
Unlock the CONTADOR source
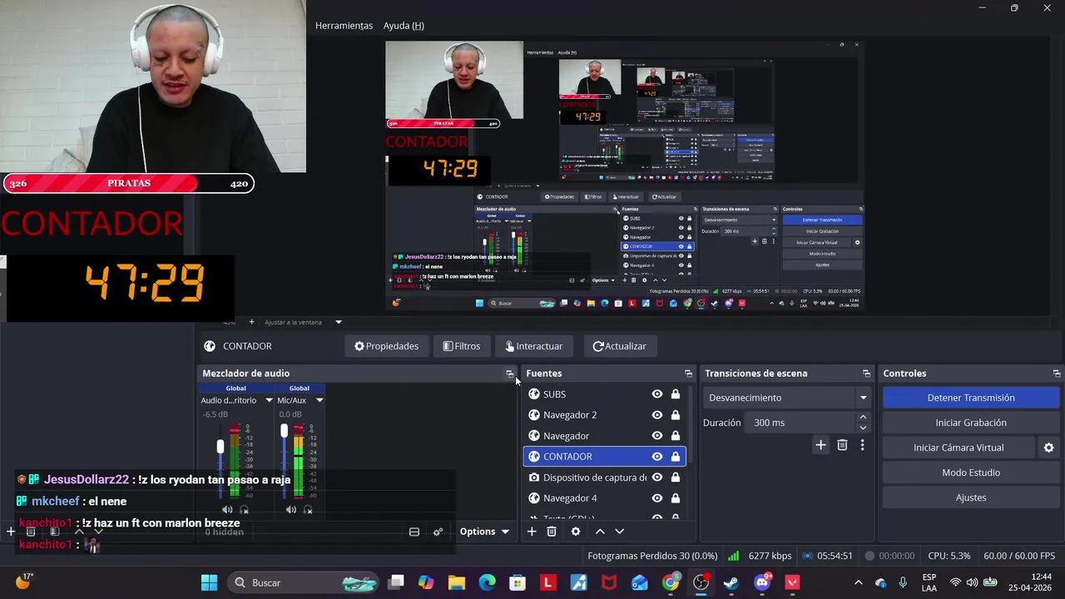pos(676,457)
